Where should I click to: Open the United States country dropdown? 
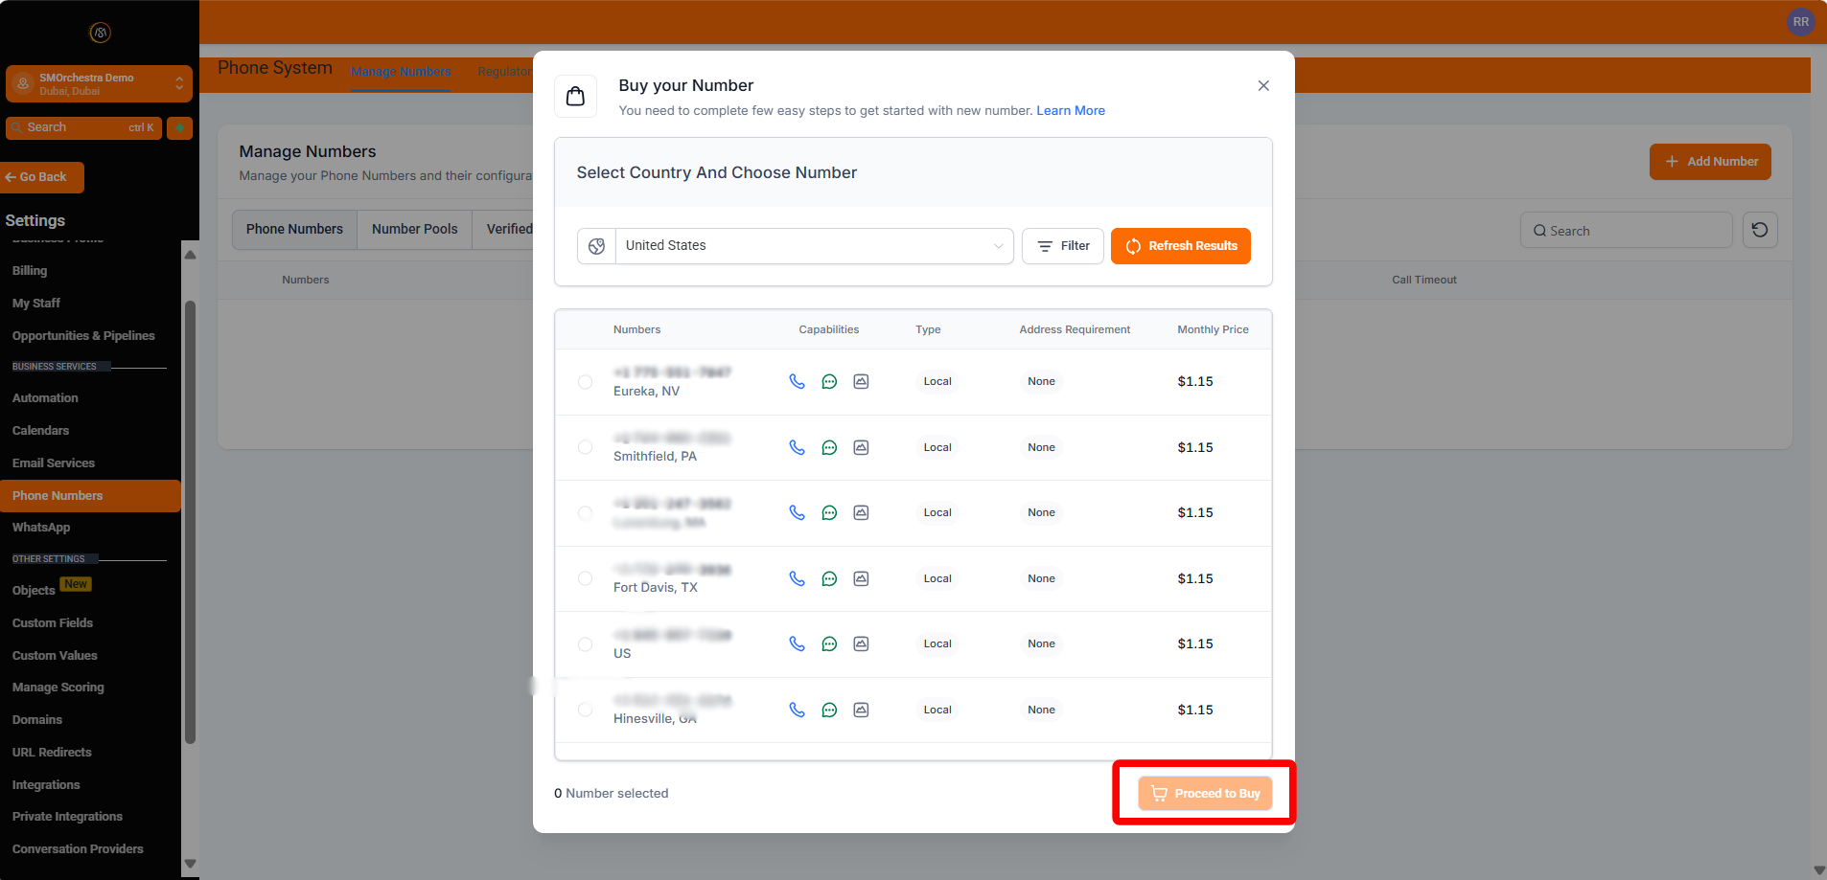pos(812,245)
